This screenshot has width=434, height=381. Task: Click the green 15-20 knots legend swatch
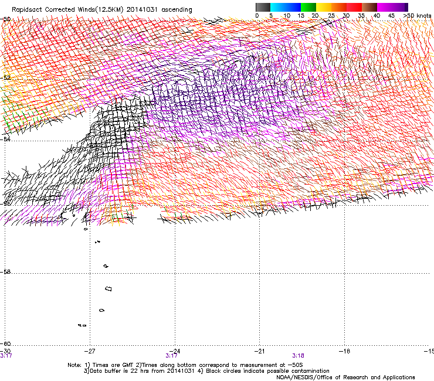(308, 7)
